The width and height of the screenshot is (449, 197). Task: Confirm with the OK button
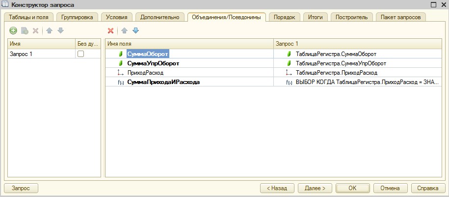(x=352, y=188)
